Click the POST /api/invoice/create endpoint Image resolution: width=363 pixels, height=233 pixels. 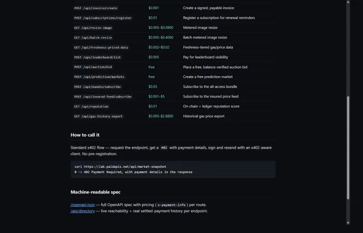coord(96,8)
